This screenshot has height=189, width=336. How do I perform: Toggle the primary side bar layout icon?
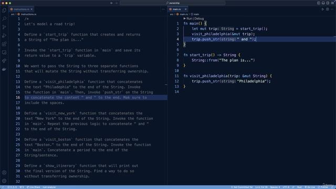319,3
